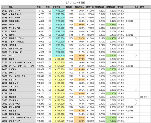Select the エフテック name cell
The image size is (151, 123).
(x=22, y=83)
